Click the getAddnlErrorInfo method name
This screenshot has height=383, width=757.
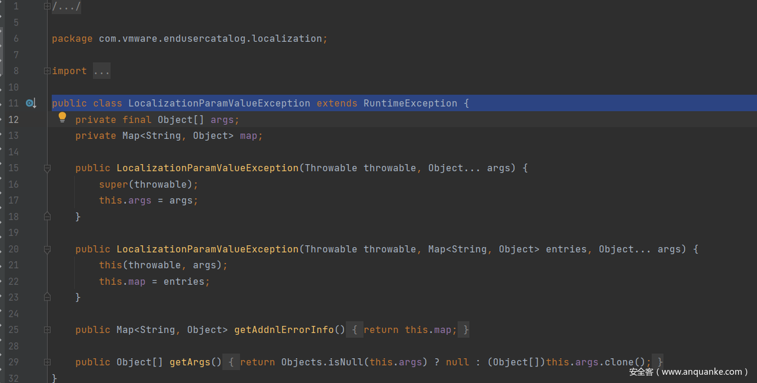[284, 330]
